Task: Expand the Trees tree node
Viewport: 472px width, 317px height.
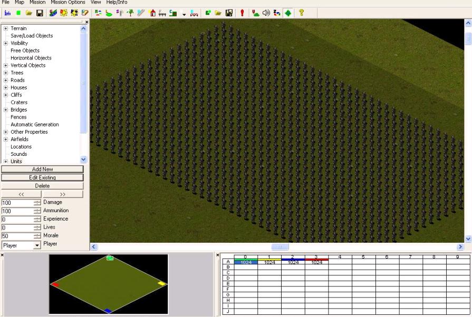Action: (x=6, y=73)
